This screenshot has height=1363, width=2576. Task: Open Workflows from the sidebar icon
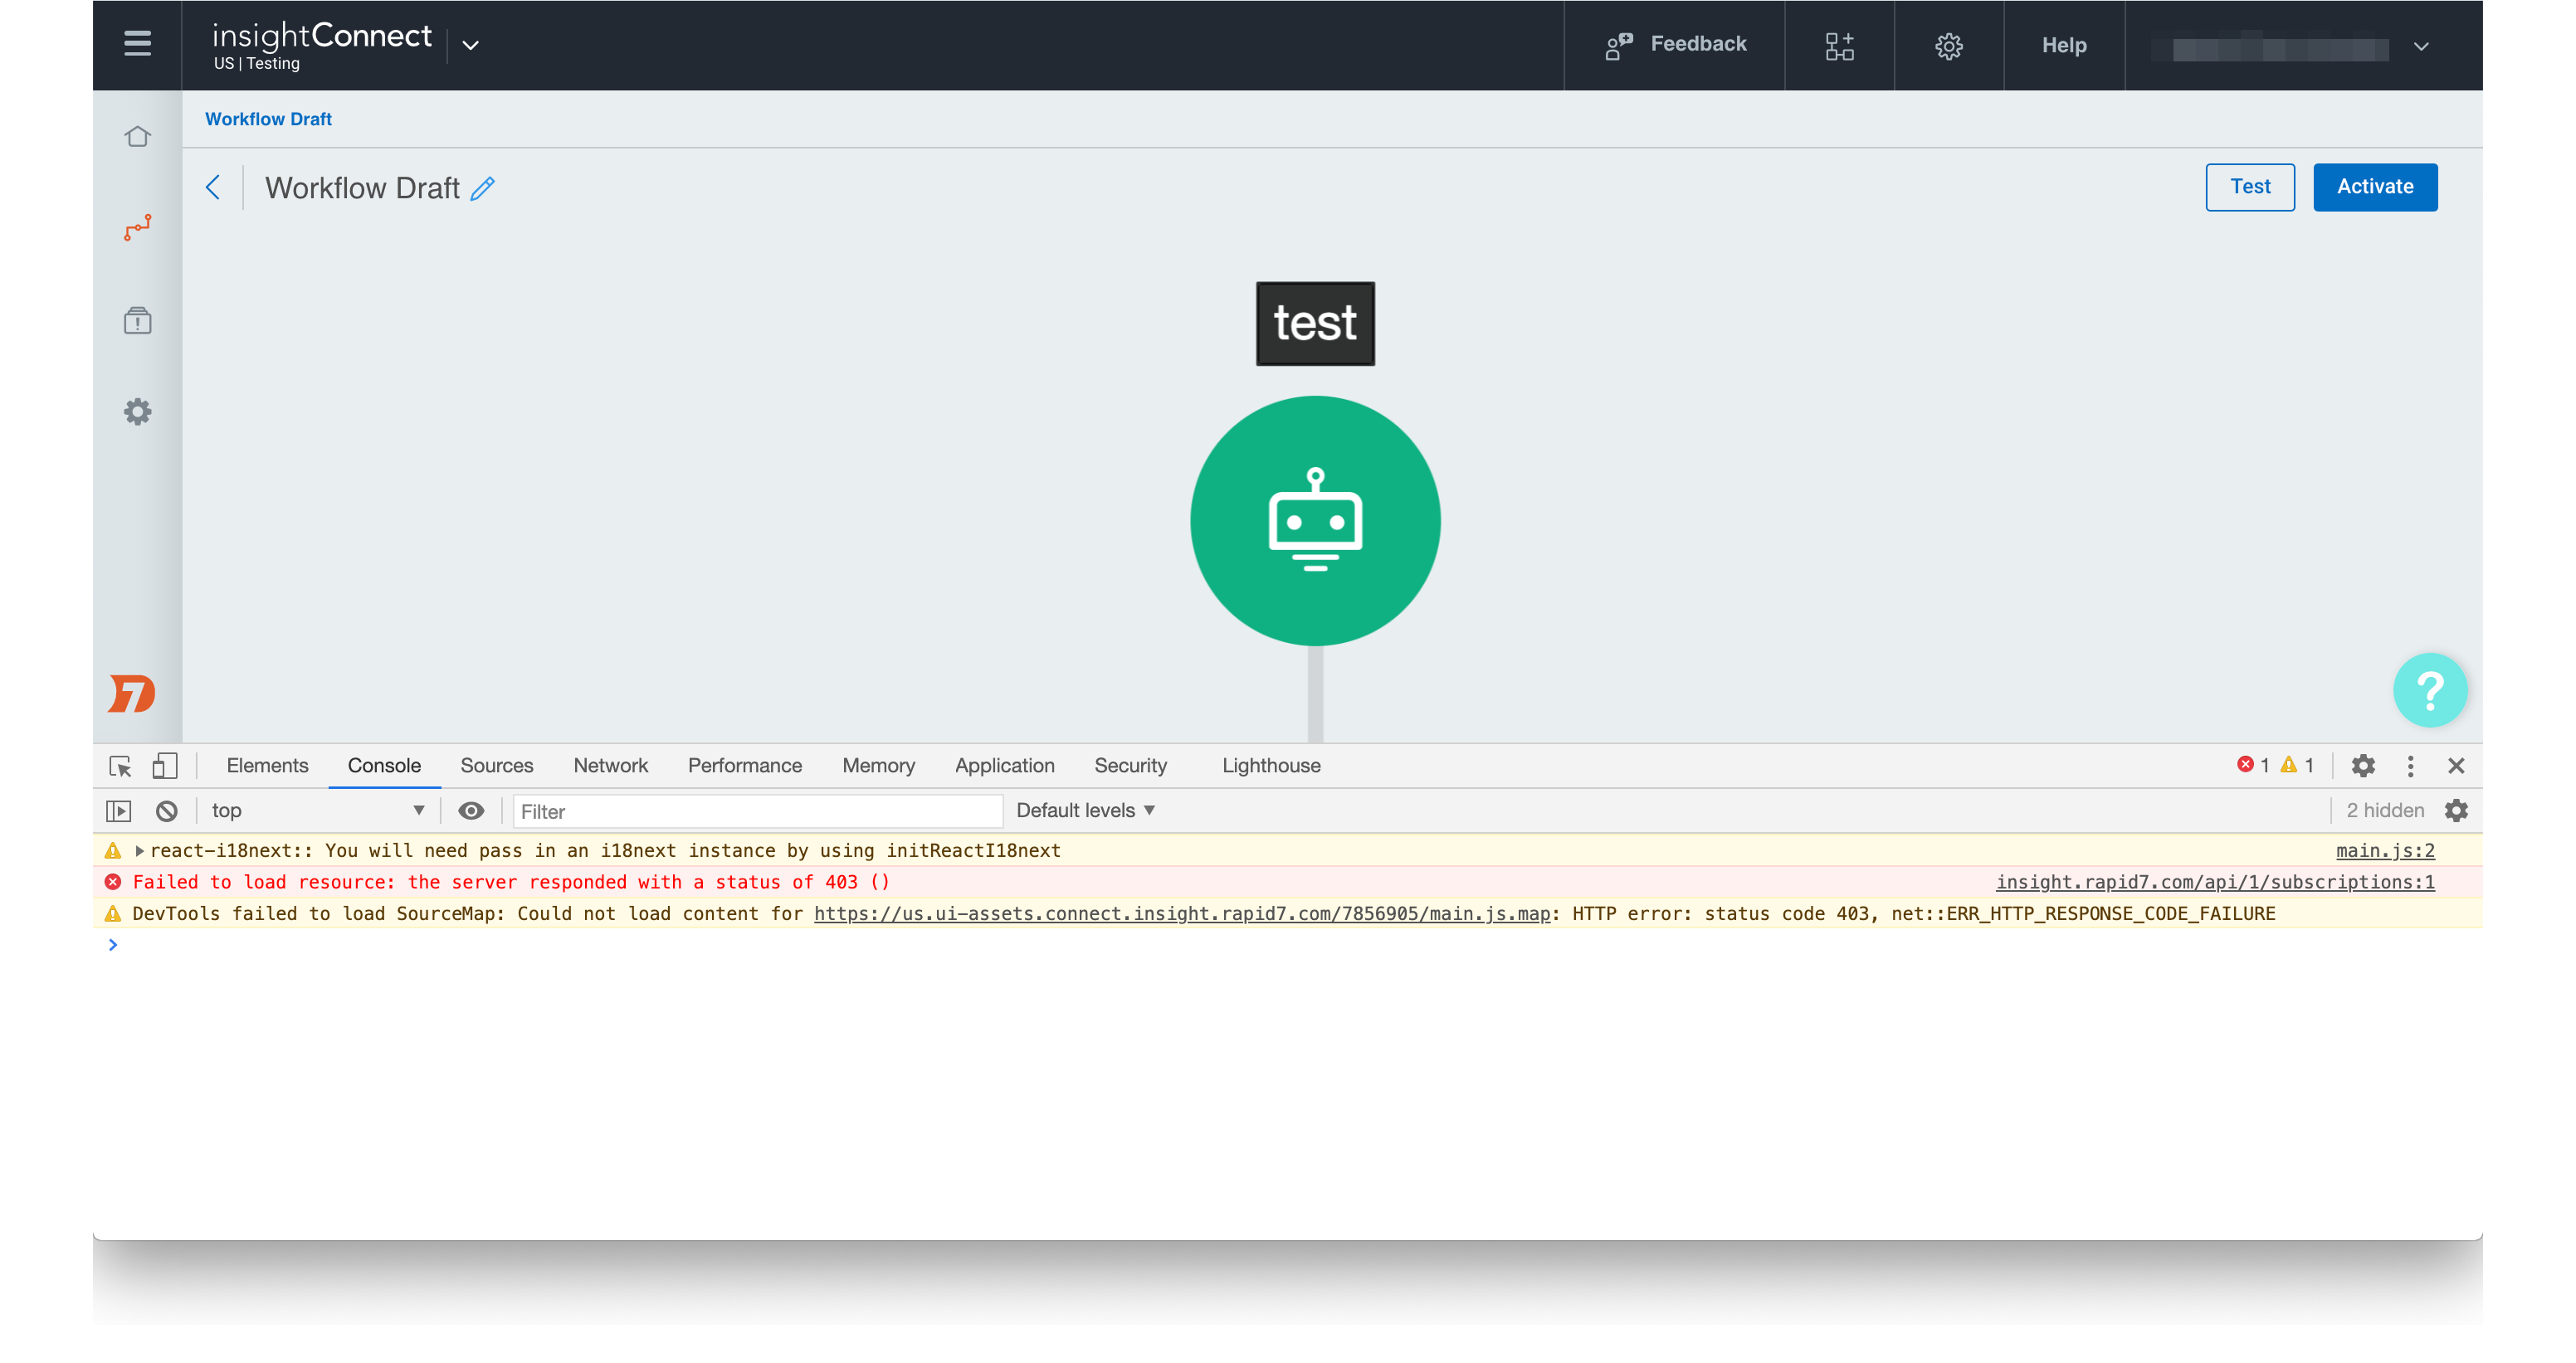(x=137, y=228)
